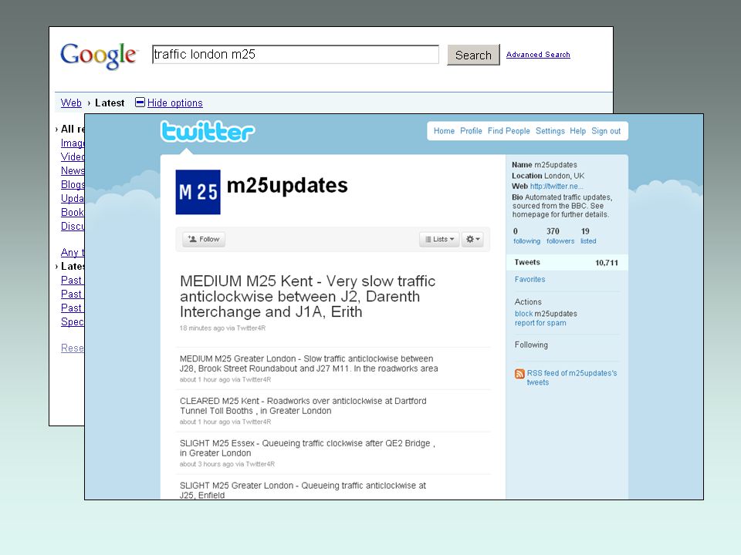Click the m25updates profile heading
The width and height of the screenshot is (741, 555).
[x=287, y=186]
